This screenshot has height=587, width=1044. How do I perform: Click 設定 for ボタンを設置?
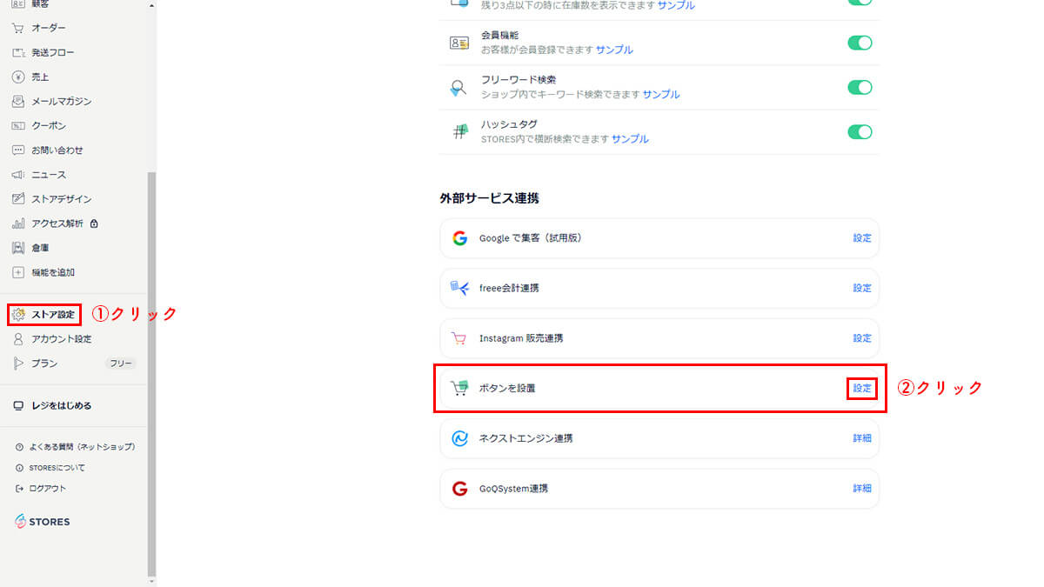click(x=862, y=388)
